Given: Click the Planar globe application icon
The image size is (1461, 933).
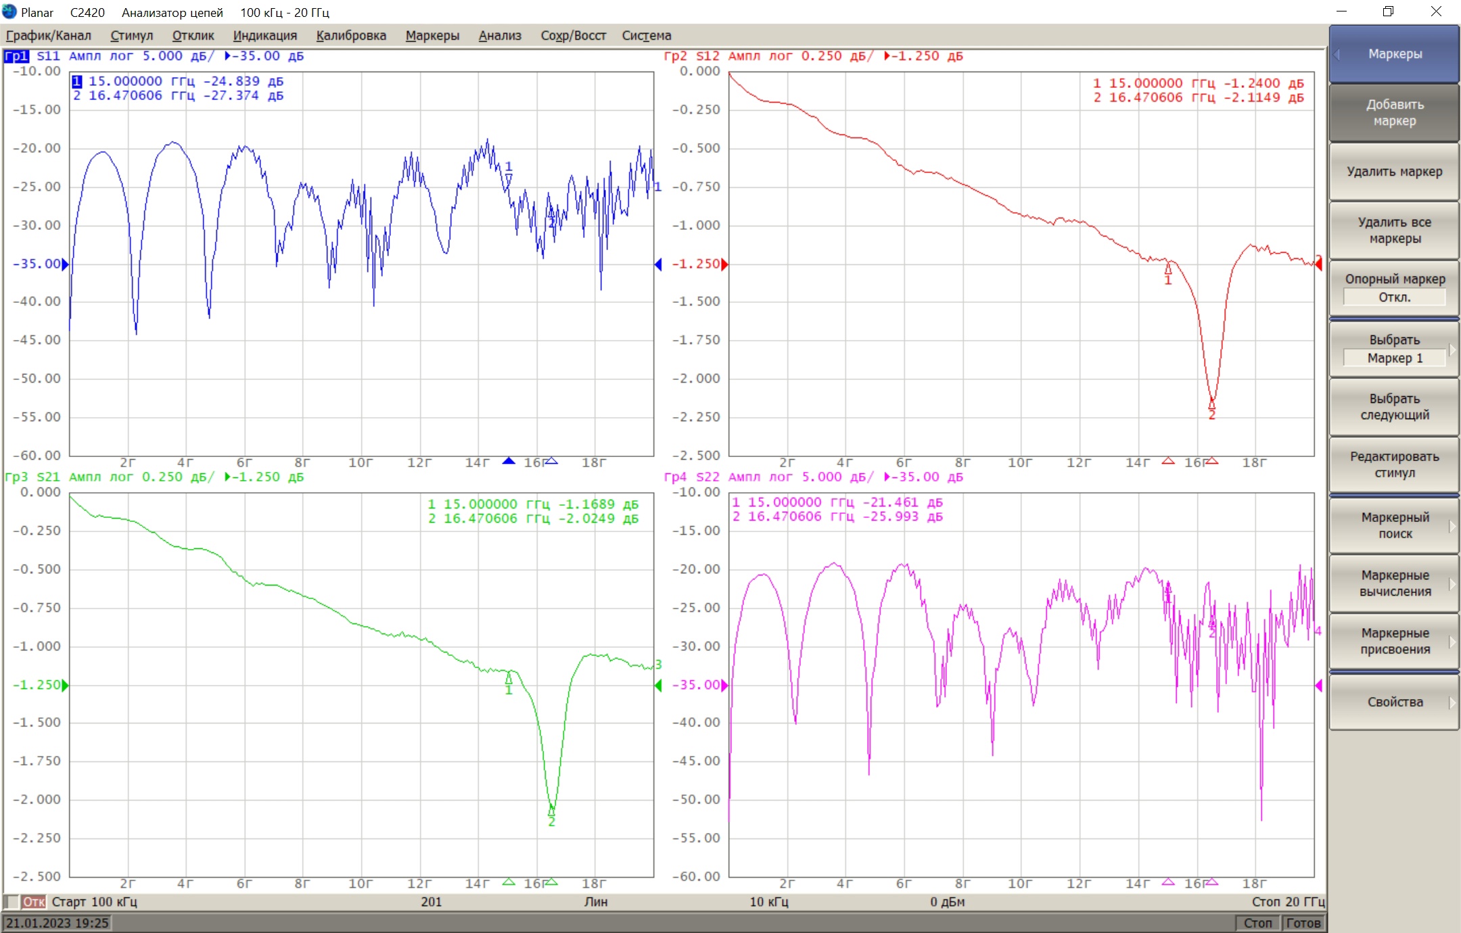Looking at the screenshot, I should pyautogui.click(x=9, y=11).
